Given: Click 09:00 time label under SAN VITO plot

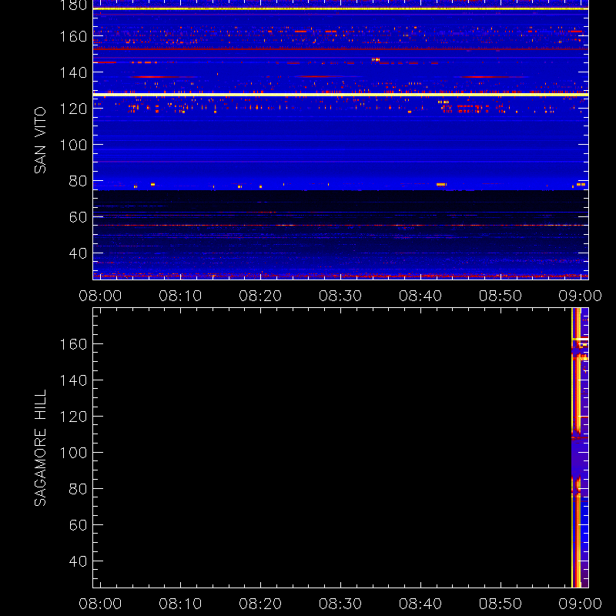Looking at the screenshot, I should (581, 296).
